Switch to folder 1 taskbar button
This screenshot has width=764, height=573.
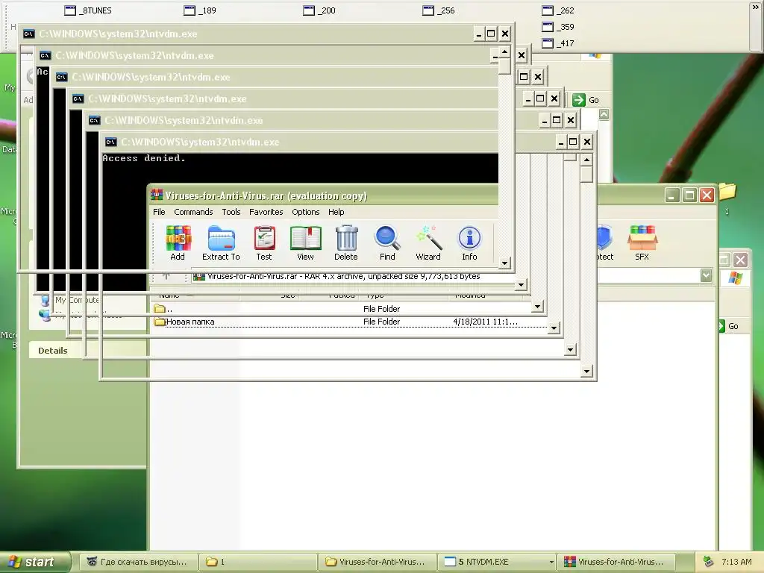(257, 562)
